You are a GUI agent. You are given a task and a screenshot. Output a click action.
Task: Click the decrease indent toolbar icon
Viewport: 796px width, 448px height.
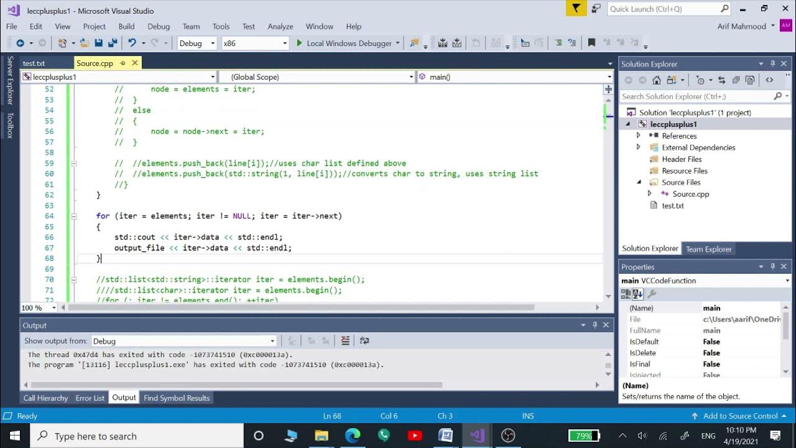(x=557, y=43)
